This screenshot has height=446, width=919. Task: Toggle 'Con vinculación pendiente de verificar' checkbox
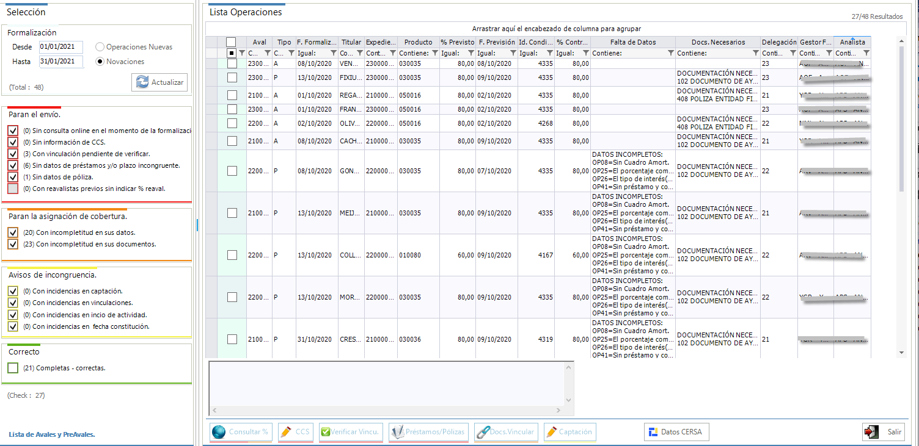point(13,154)
